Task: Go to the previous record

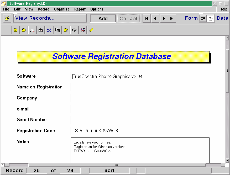Action: tap(155, 18)
